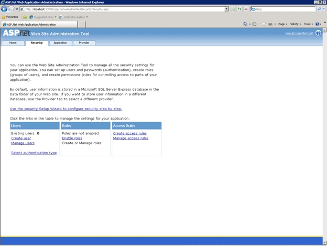The height and width of the screenshot is (246, 327).
Task: Click the blue question mark help icon
Action: 318,33
